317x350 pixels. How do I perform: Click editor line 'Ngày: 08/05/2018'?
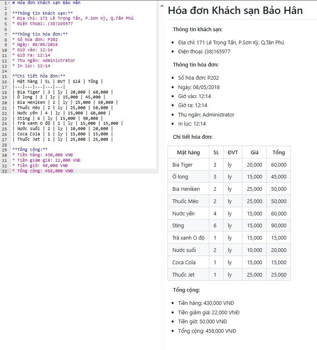tap(35, 44)
